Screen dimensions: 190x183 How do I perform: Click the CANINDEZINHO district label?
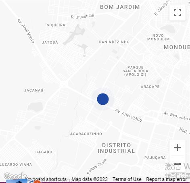pos(114,42)
